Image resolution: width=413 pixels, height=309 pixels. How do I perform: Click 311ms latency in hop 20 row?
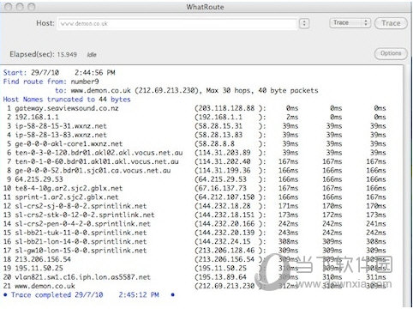[x=376, y=276]
